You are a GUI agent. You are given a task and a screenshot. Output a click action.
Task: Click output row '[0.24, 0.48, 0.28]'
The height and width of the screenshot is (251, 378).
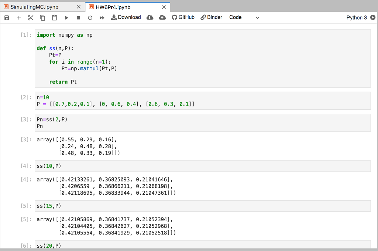click(88, 146)
